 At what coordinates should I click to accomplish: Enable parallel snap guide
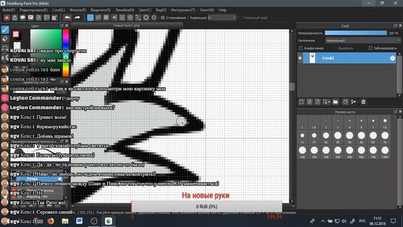98,18
